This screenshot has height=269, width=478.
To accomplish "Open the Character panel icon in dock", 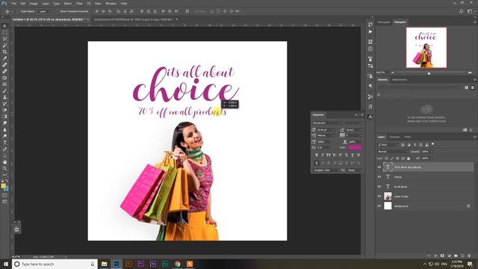I will click(370, 117).
